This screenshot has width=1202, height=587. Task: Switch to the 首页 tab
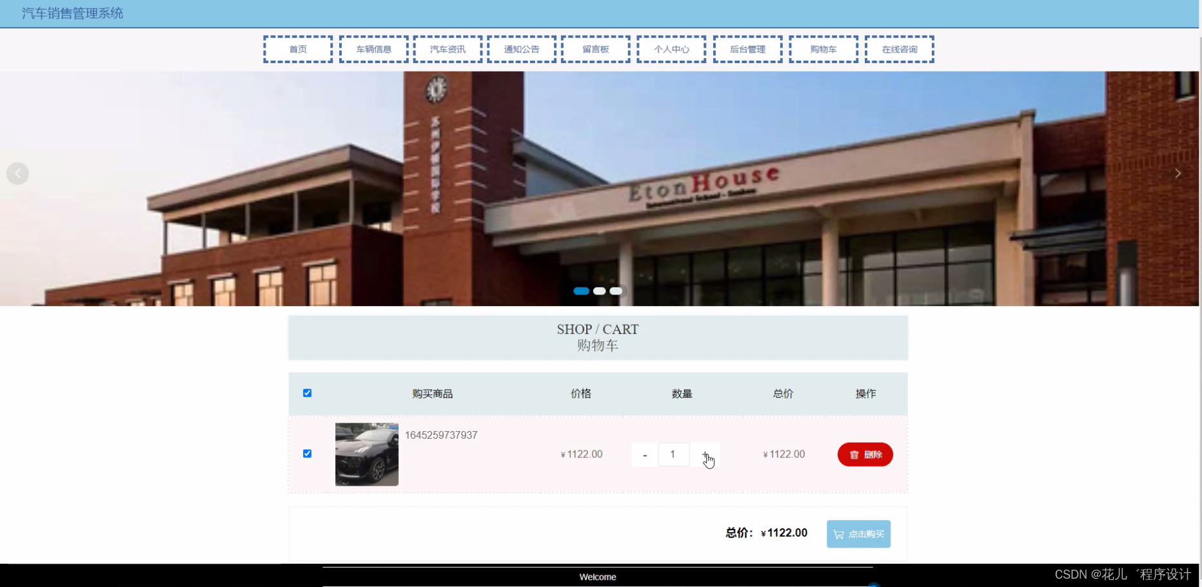(297, 49)
